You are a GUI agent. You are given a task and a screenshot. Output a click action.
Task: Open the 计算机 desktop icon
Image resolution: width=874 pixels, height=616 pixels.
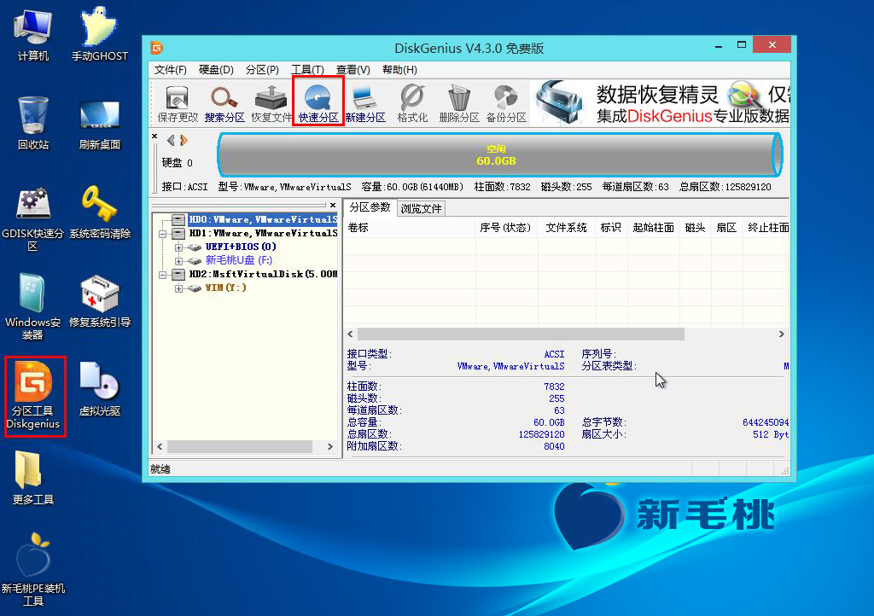pos(33,36)
